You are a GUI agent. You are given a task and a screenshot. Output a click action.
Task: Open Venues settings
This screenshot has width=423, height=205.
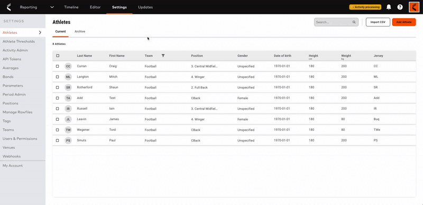[8, 147]
